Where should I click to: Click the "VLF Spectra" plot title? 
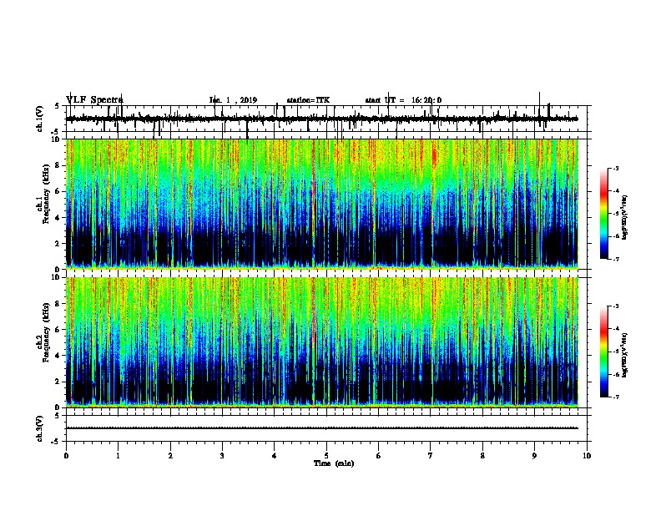click(94, 100)
